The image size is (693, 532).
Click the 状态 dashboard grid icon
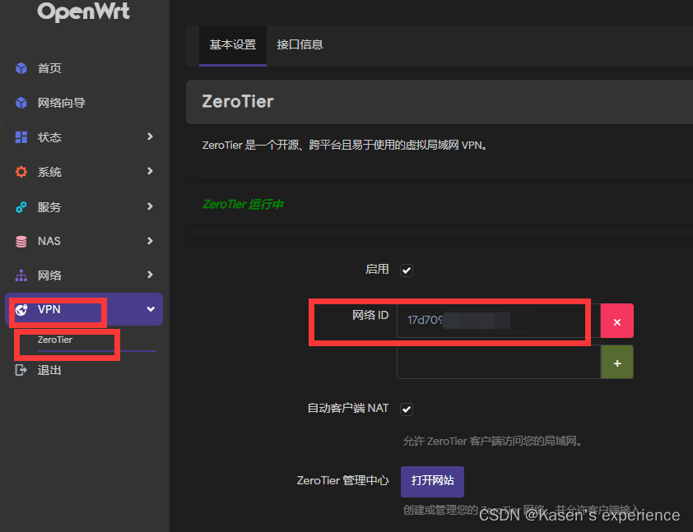(21, 137)
